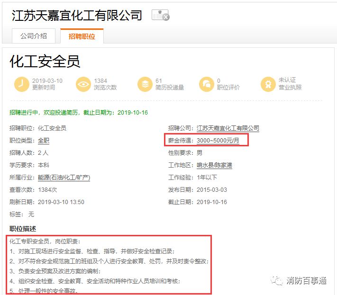Click the 0 职位评价 text
Image resolution: width=337 pixels, height=295 pixels.
coord(228,84)
